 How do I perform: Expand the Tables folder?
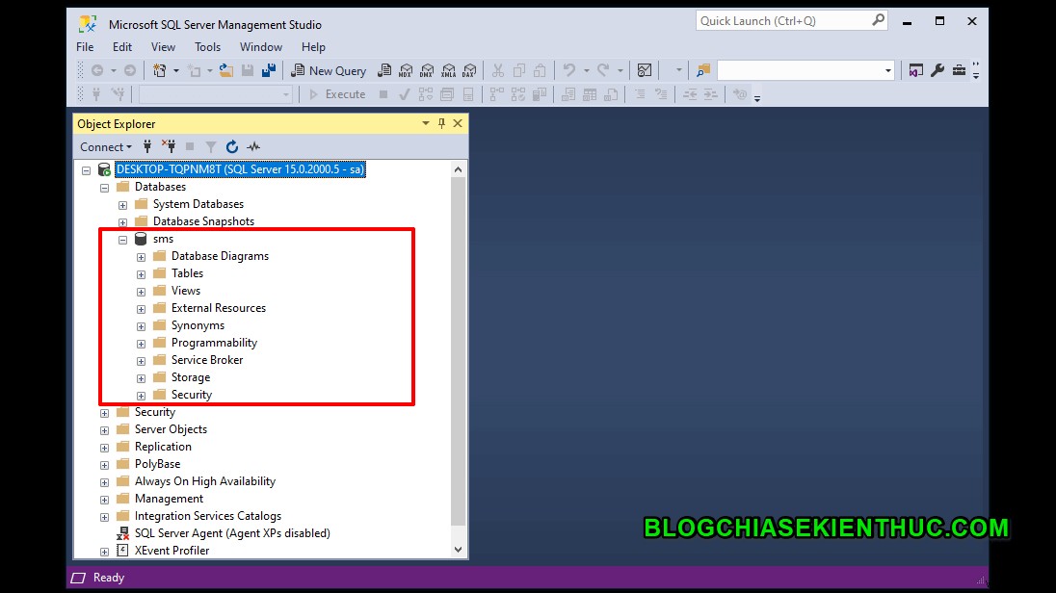(141, 274)
